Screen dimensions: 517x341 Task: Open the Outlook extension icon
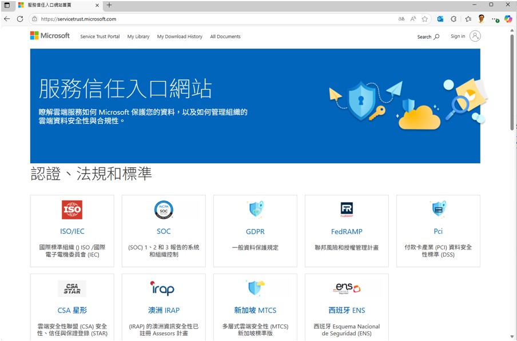(440, 19)
